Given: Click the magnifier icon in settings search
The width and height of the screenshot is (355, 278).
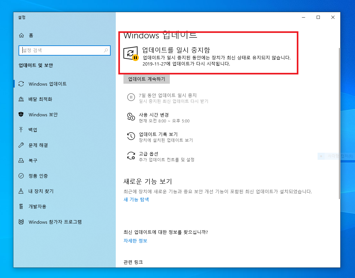Looking at the screenshot, I should pyautogui.click(x=106, y=50).
